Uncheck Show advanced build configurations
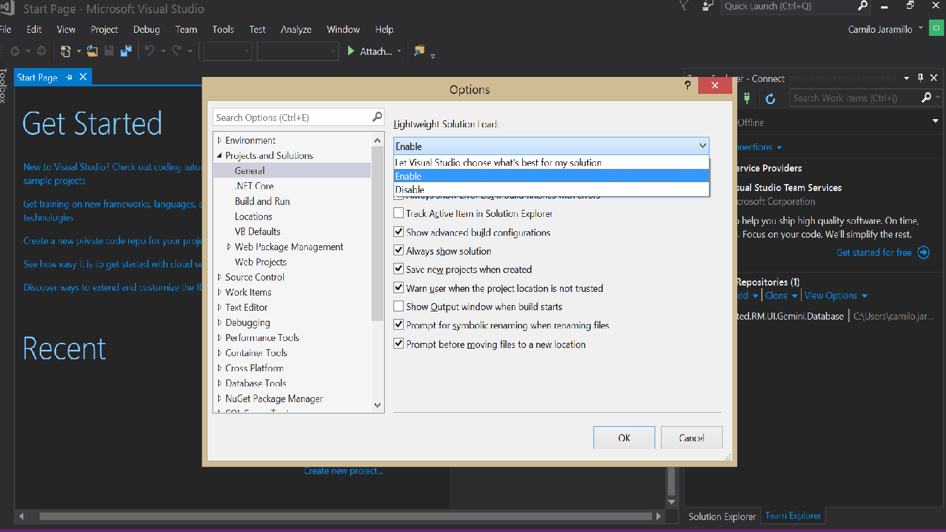The height and width of the screenshot is (532, 946). (399, 232)
